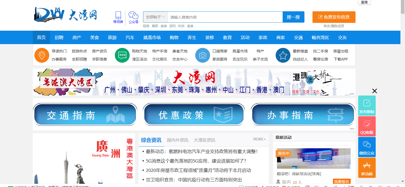Click into the search input field
The image size is (405, 187).
pos(225,17)
